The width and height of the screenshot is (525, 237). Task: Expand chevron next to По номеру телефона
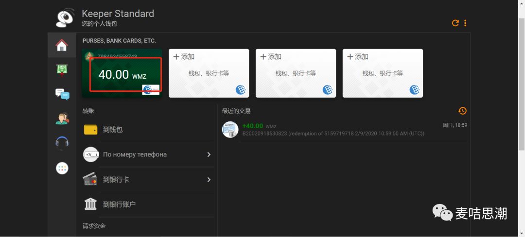click(x=209, y=154)
